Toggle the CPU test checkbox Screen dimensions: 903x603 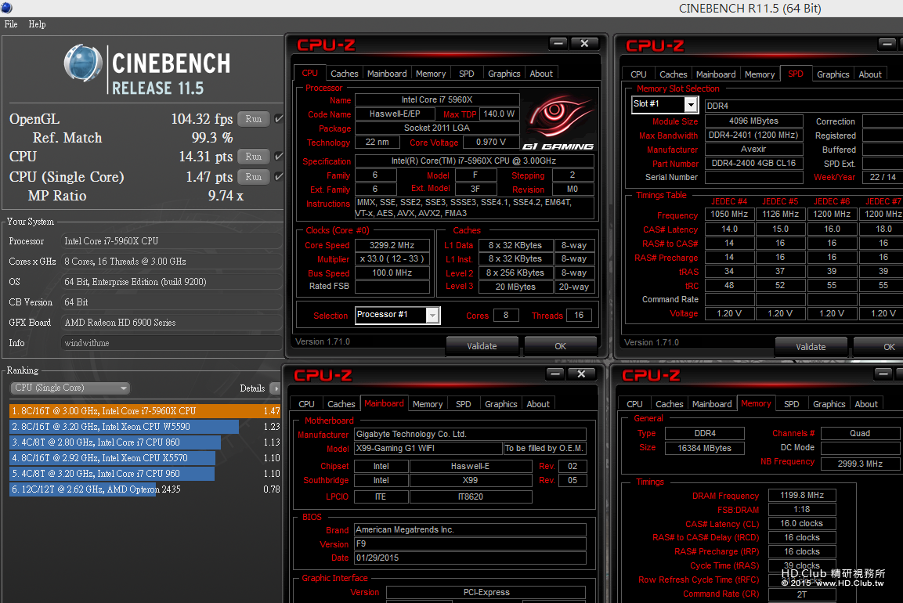[279, 156]
